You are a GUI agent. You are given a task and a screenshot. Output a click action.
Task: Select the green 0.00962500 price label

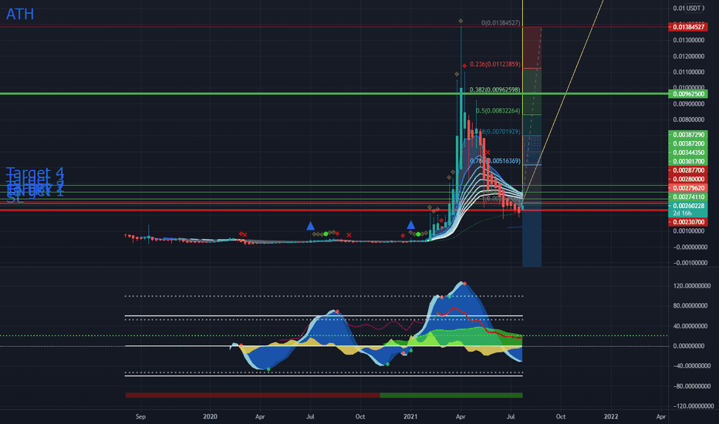coord(688,94)
